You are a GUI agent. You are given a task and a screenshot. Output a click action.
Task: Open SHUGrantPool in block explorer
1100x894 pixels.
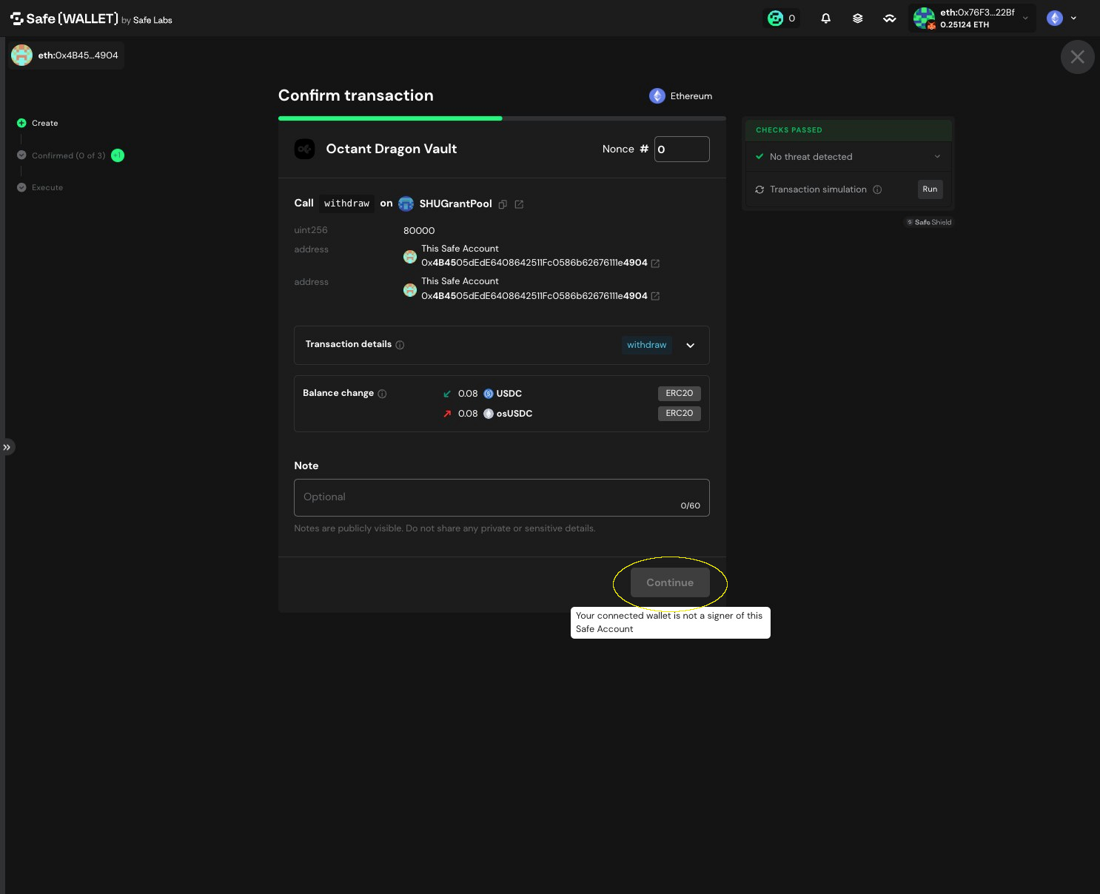click(x=519, y=204)
